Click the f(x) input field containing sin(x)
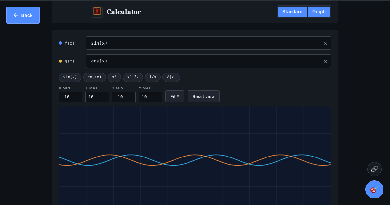 pos(209,43)
